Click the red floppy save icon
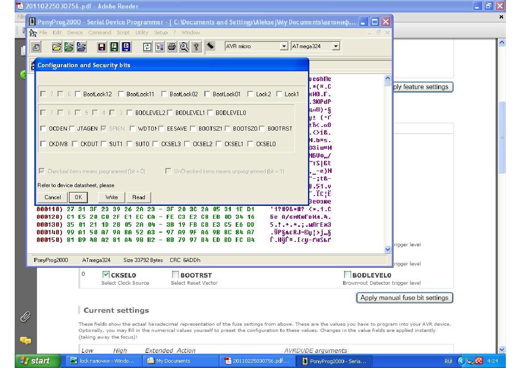This screenshot has height=368, width=521. (102, 47)
